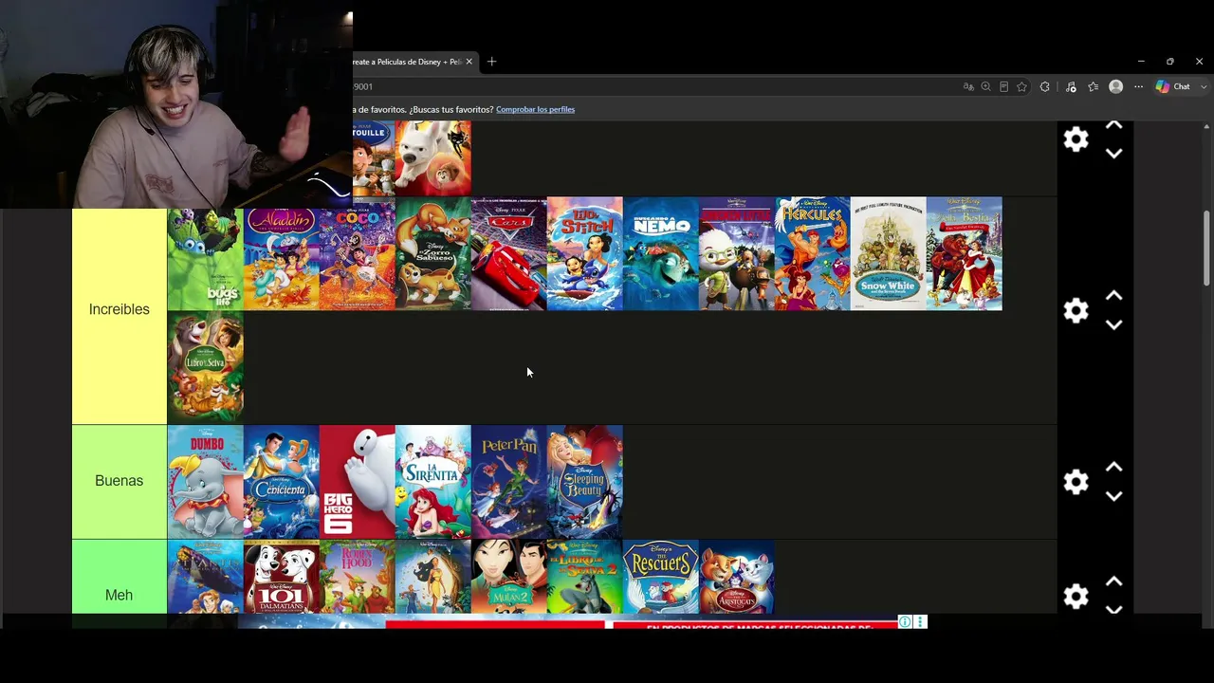The width and height of the screenshot is (1214, 683).
Task: Select the Bella y la Bestia poster
Action: coord(964,253)
